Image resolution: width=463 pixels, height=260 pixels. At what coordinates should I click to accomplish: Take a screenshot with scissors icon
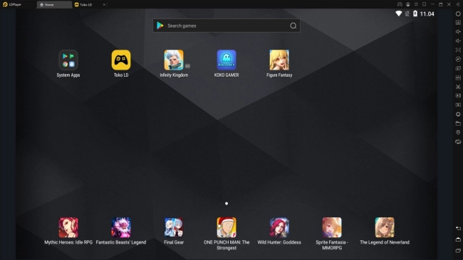click(x=458, y=87)
